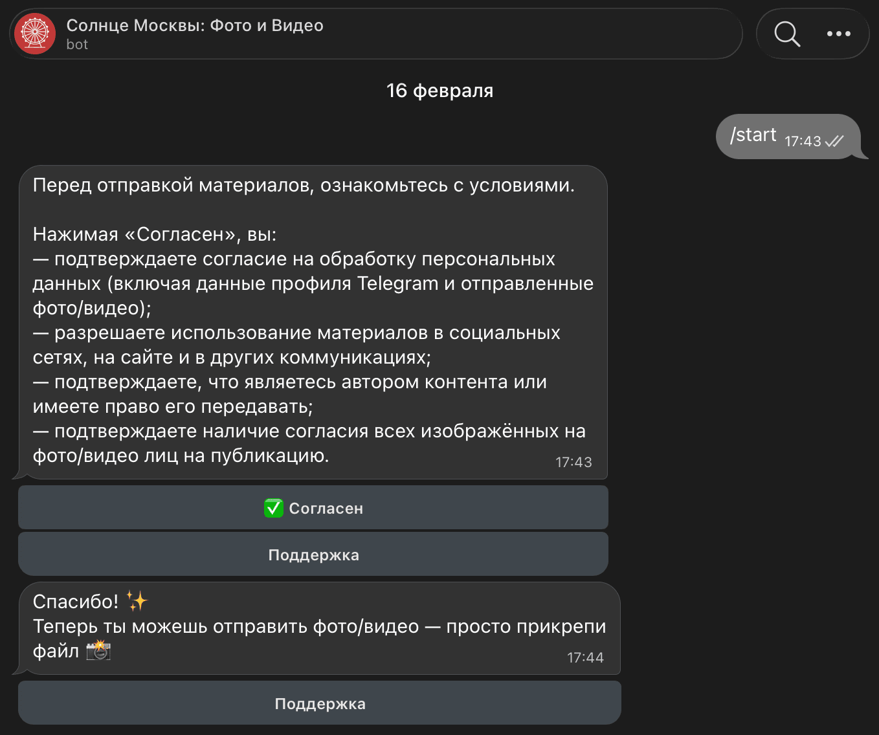Image resolution: width=879 pixels, height=735 pixels.
Task: Click the camera emoji after the word файл
Action: 98,650
